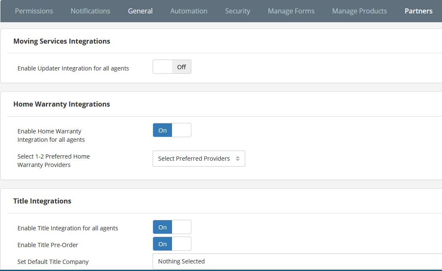442x271 pixels.
Task: Open the Notifications tab
Action: [90, 11]
